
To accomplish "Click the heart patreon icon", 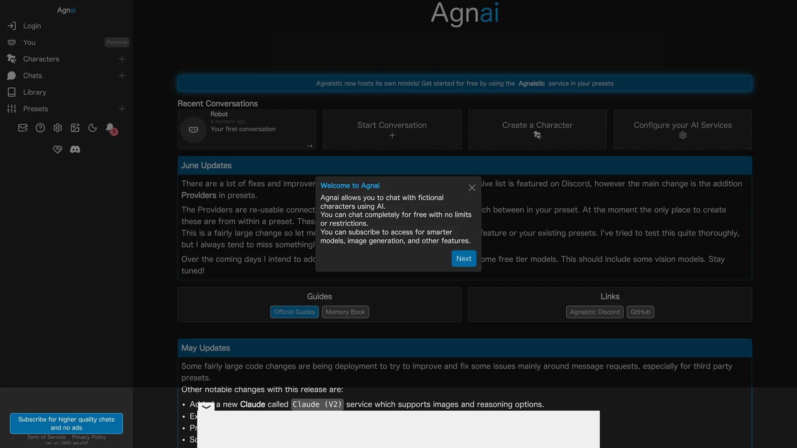I will coord(58,149).
